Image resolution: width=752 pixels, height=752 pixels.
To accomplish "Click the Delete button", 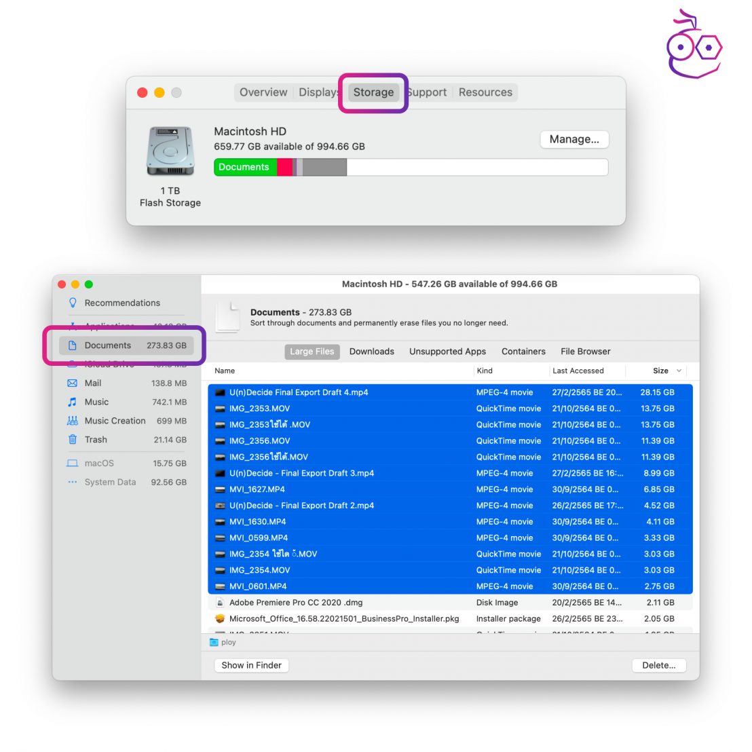I will (658, 665).
